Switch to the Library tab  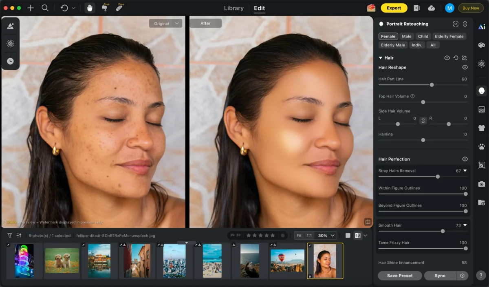[234, 8]
